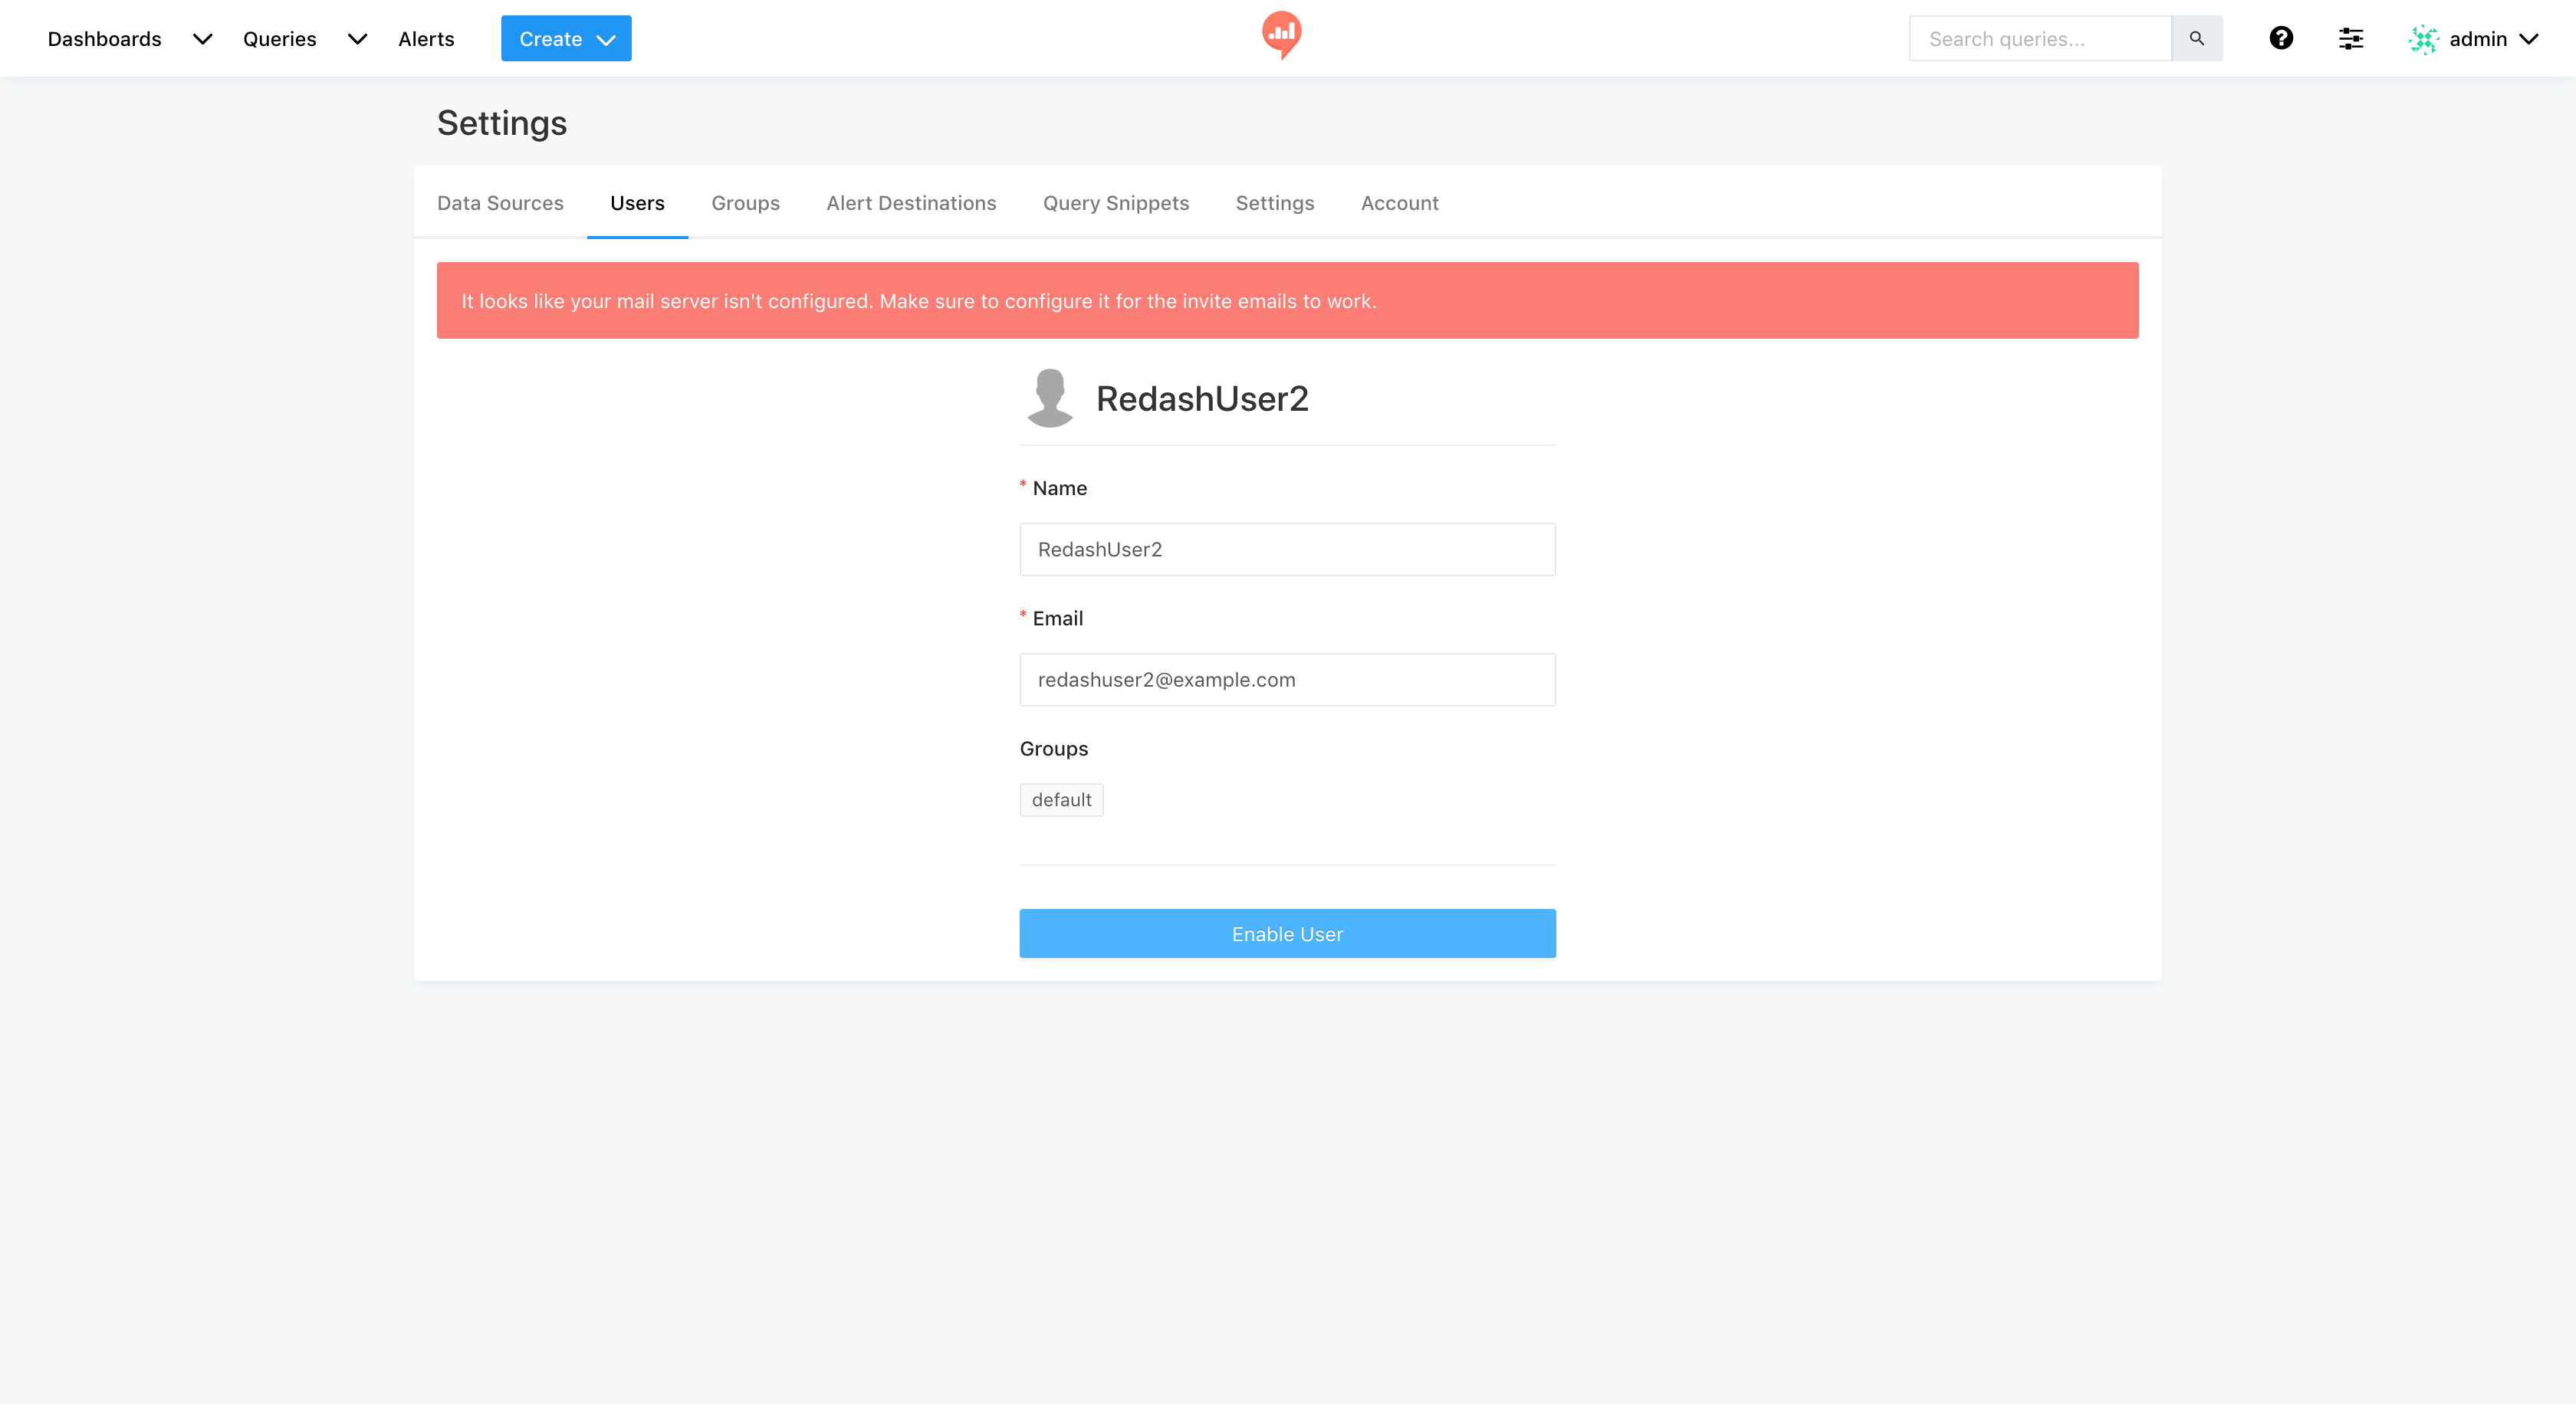The width and height of the screenshot is (2576, 1404).
Task: Focus the Name input field
Action: [1287, 549]
